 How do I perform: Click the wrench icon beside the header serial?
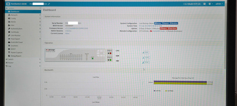(49, 4)
